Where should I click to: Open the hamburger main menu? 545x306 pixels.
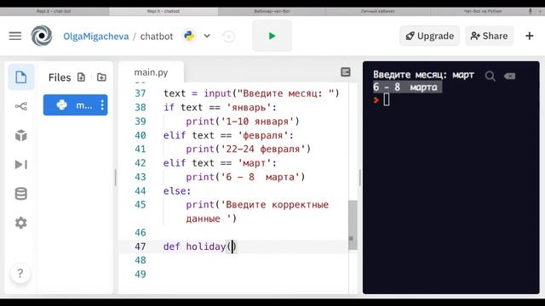tap(15, 36)
